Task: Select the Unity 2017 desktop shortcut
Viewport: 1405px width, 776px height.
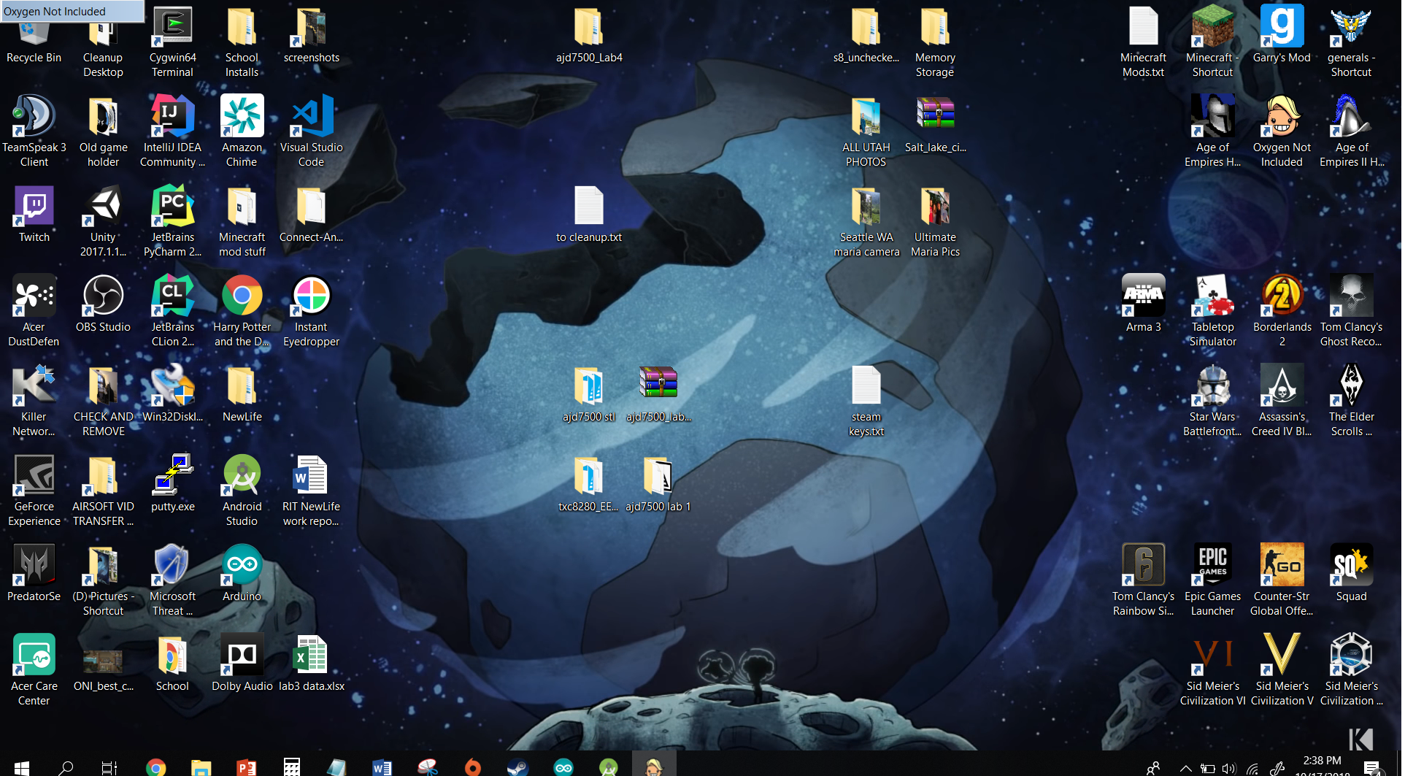Action: tap(103, 207)
